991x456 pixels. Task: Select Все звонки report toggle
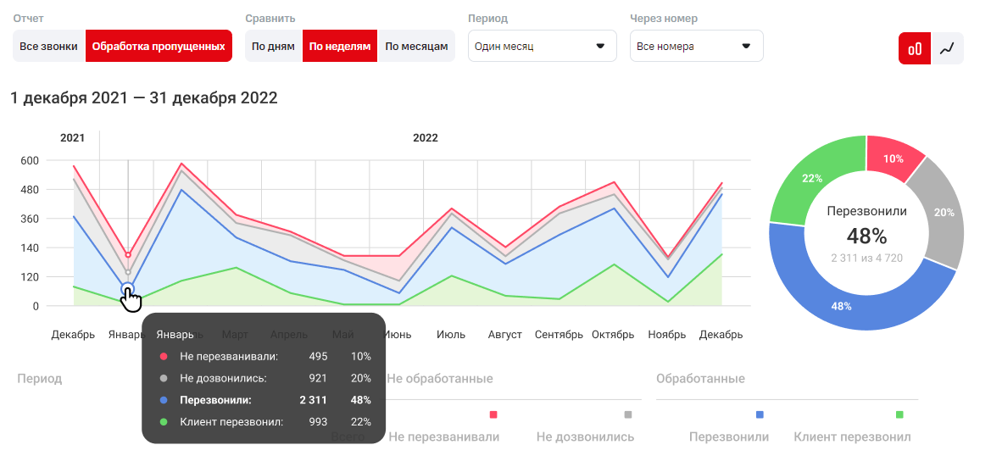point(49,47)
